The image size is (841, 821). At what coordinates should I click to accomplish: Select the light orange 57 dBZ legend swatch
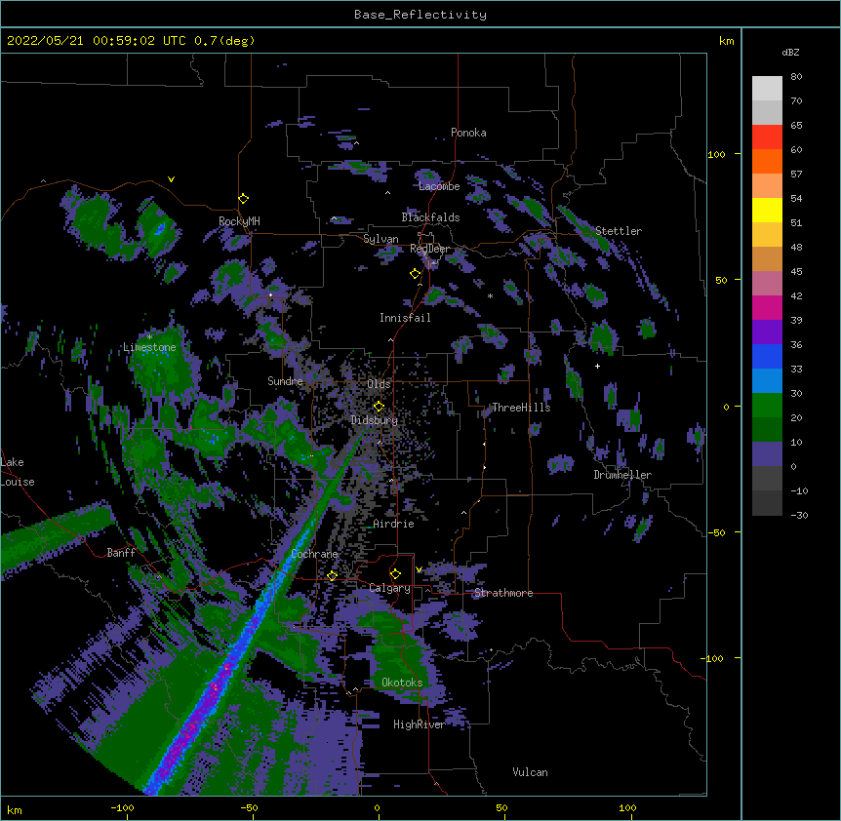coord(767,186)
